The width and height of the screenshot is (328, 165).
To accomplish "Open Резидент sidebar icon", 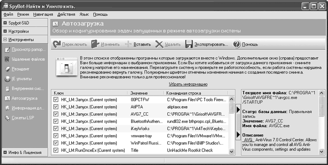I will tap(7, 69).
